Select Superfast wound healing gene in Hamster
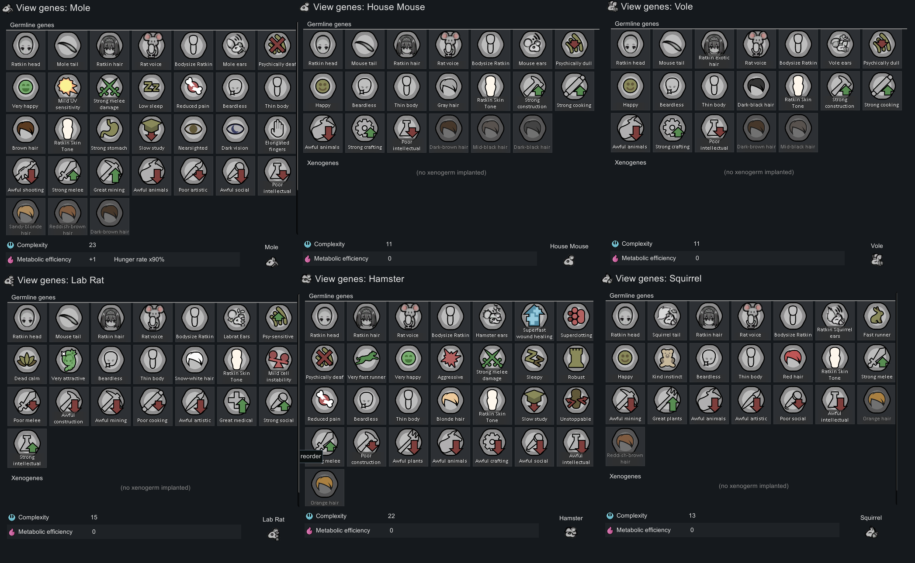The width and height of the screenshot is (915, 563). click(534, 316)
